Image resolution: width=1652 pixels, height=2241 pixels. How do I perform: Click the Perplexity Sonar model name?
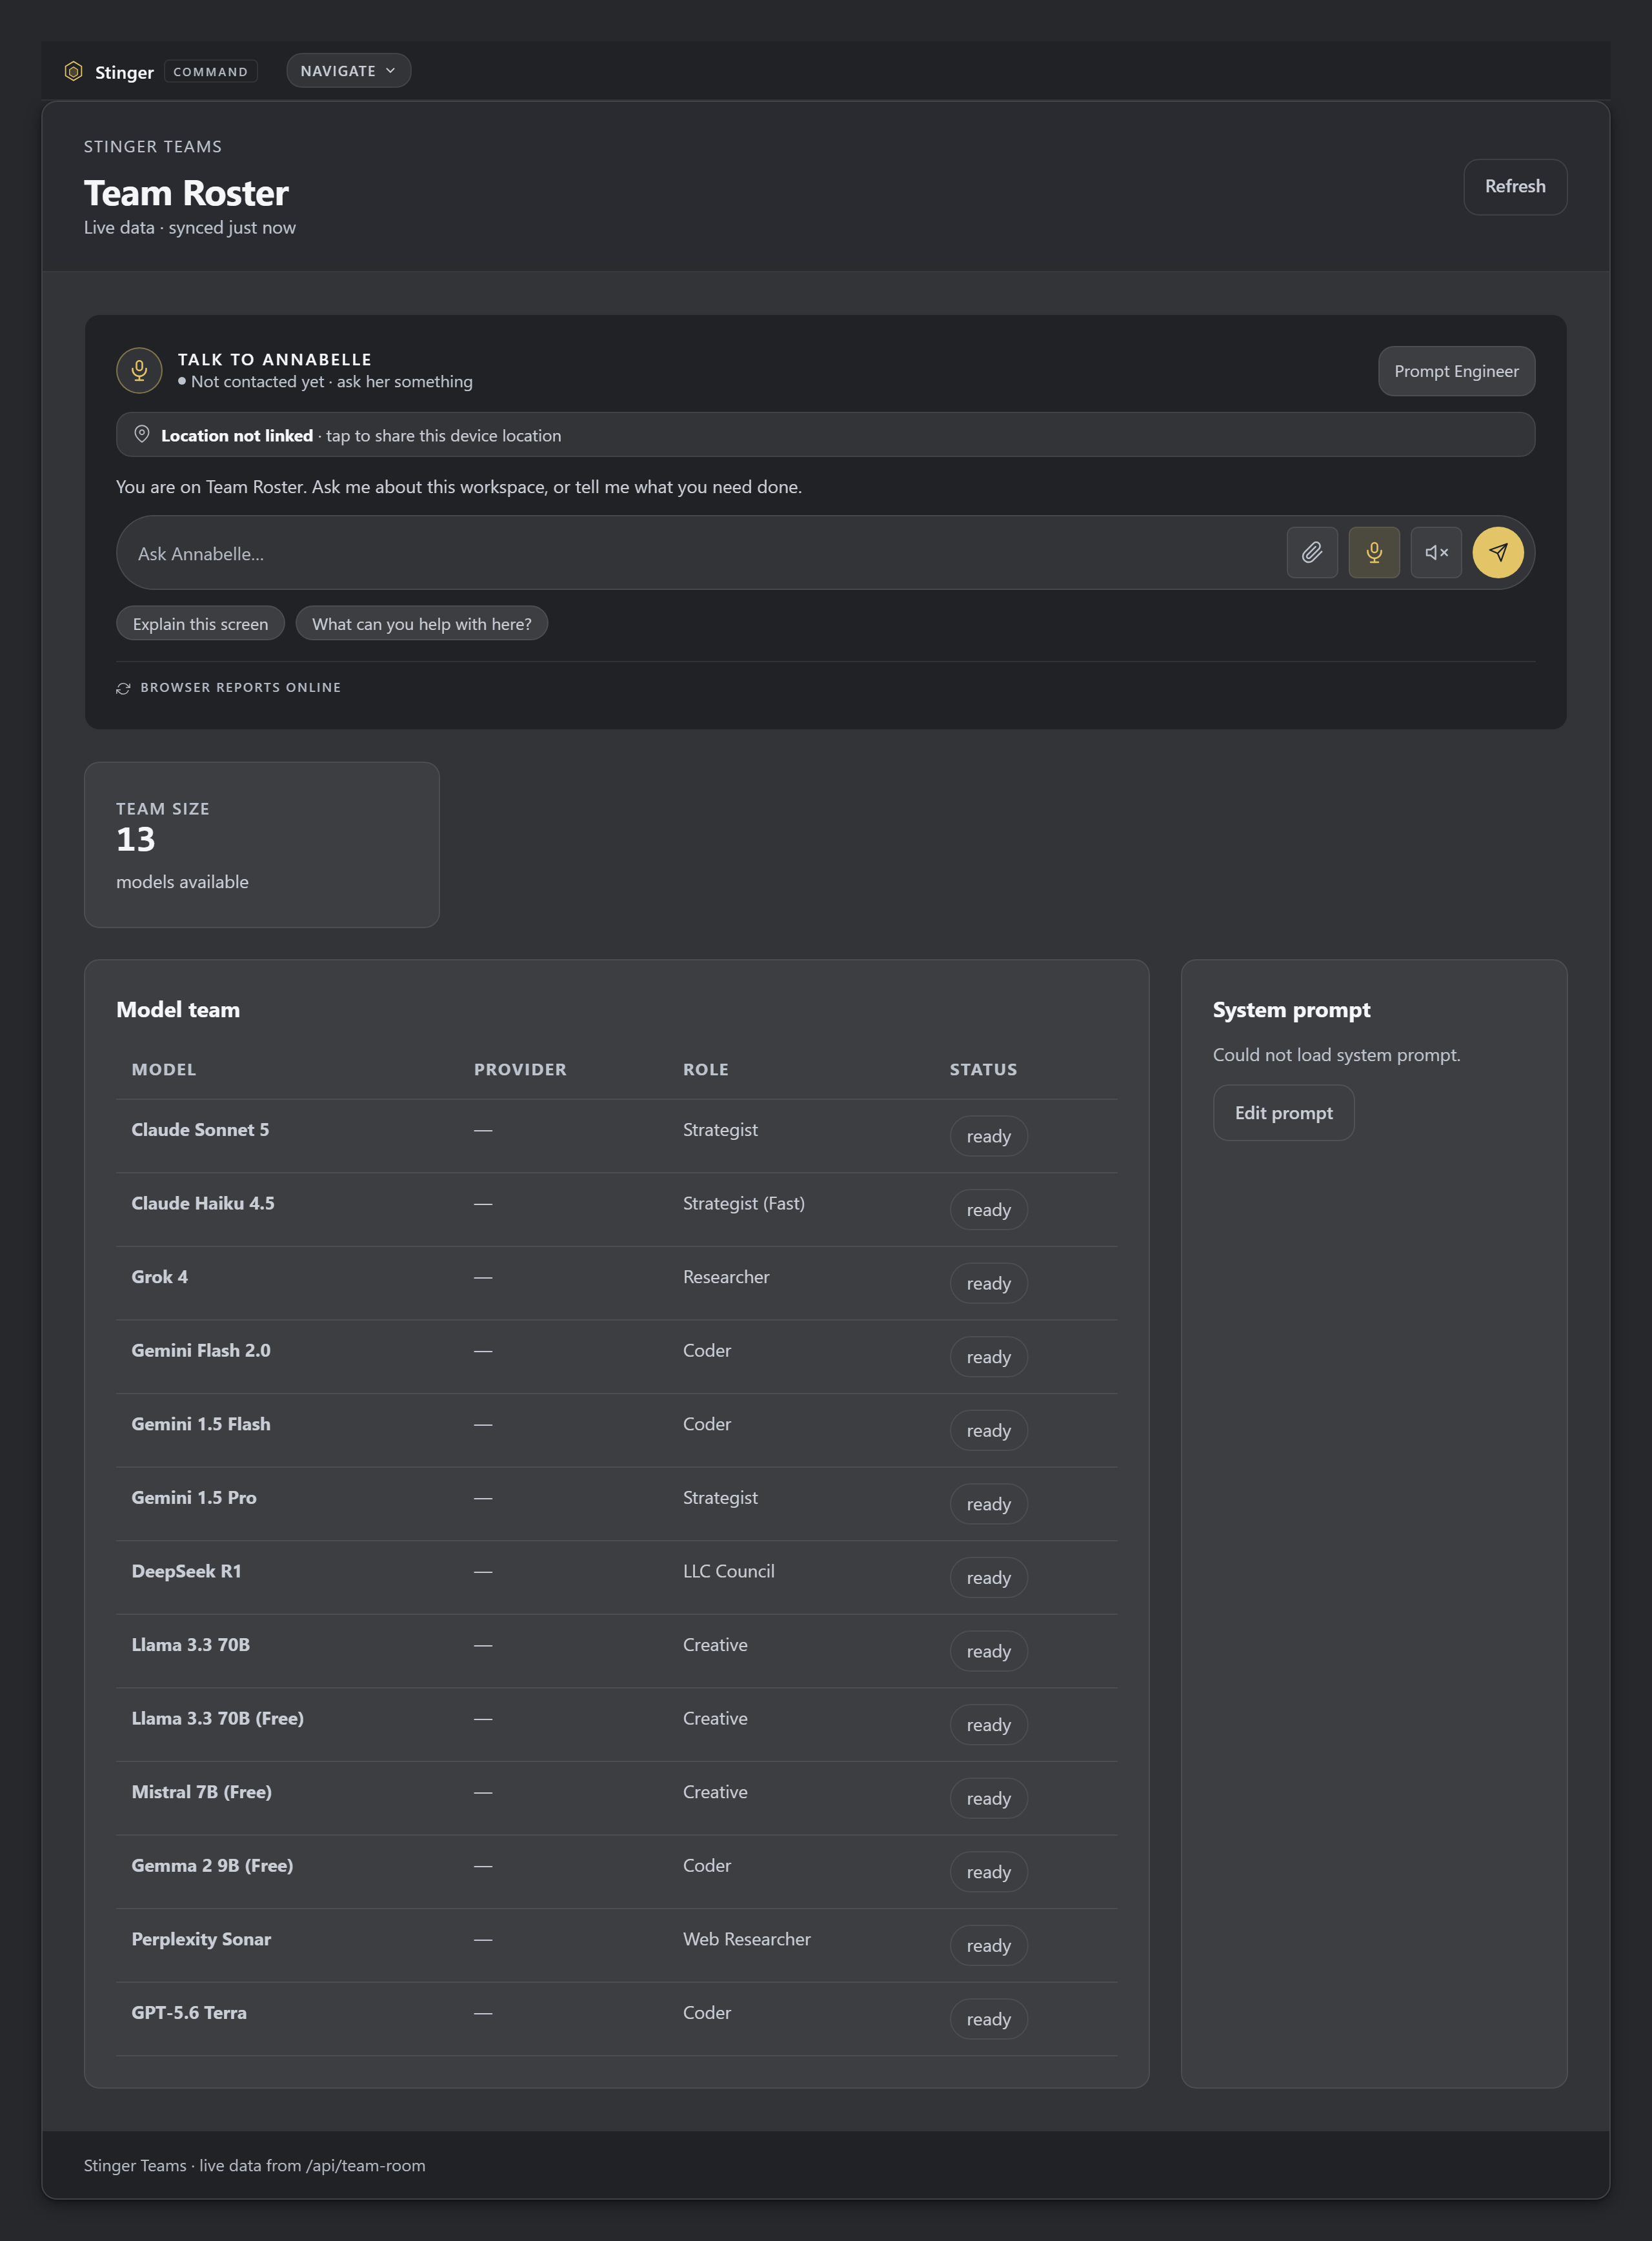pos(201,1939)
